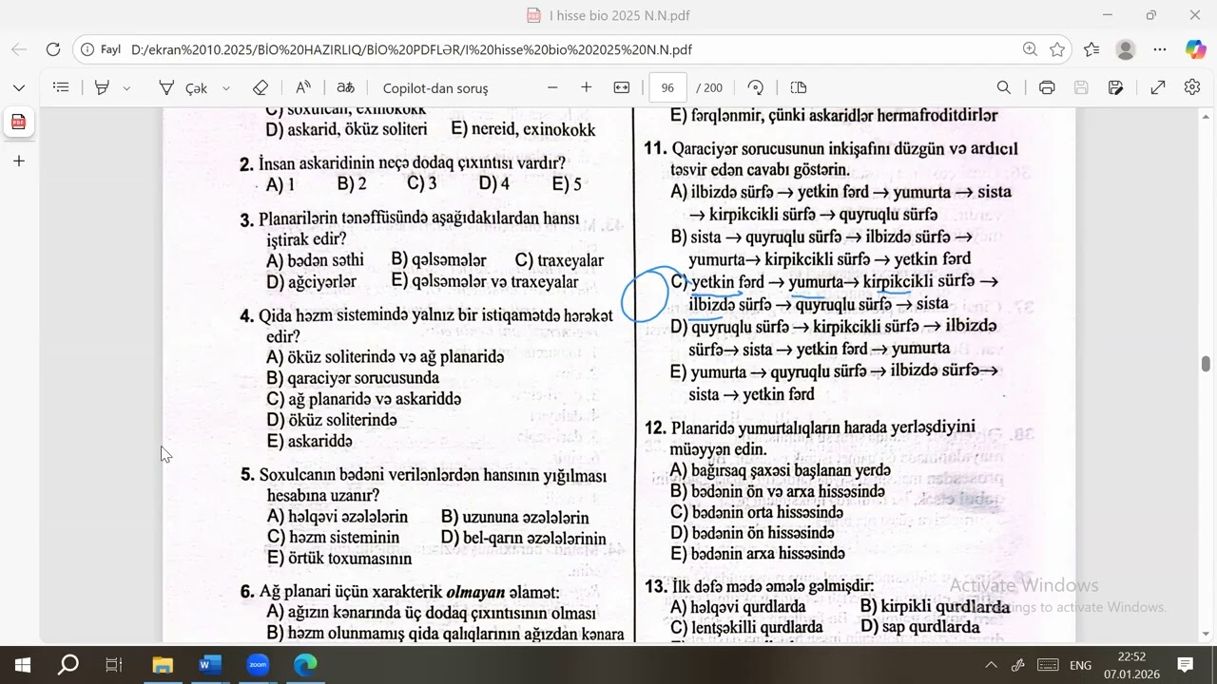The width and height of the screenshot is (1217, 684).
Task: Rotate the PDF page
Action: pyautogui.click(x=756, y=87)
